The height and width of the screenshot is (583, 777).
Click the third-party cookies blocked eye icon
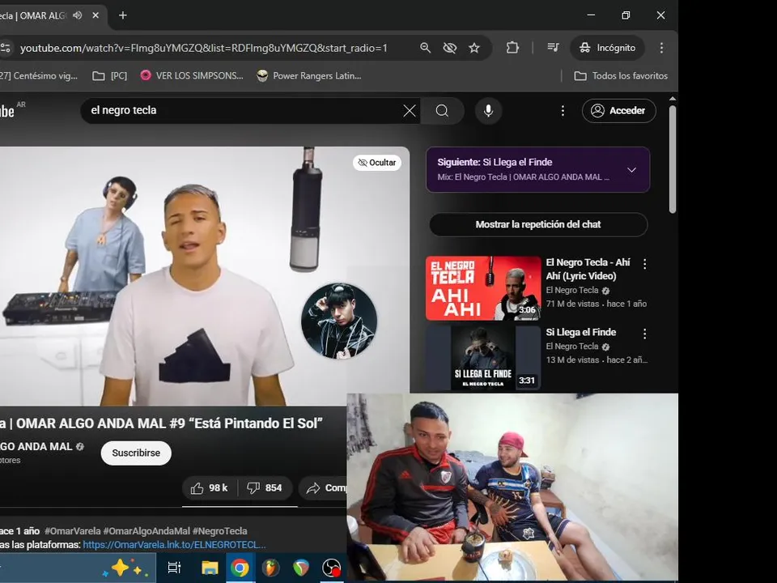pos(449,48)
